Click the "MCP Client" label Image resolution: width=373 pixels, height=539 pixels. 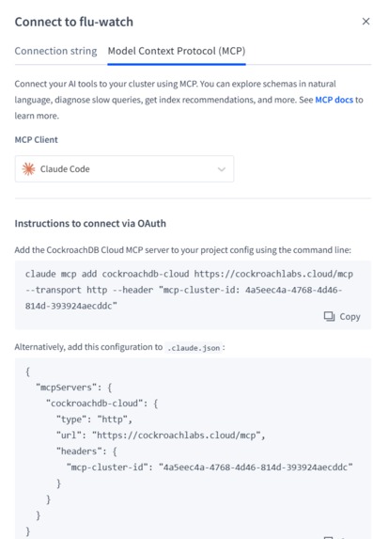point(36,139)
